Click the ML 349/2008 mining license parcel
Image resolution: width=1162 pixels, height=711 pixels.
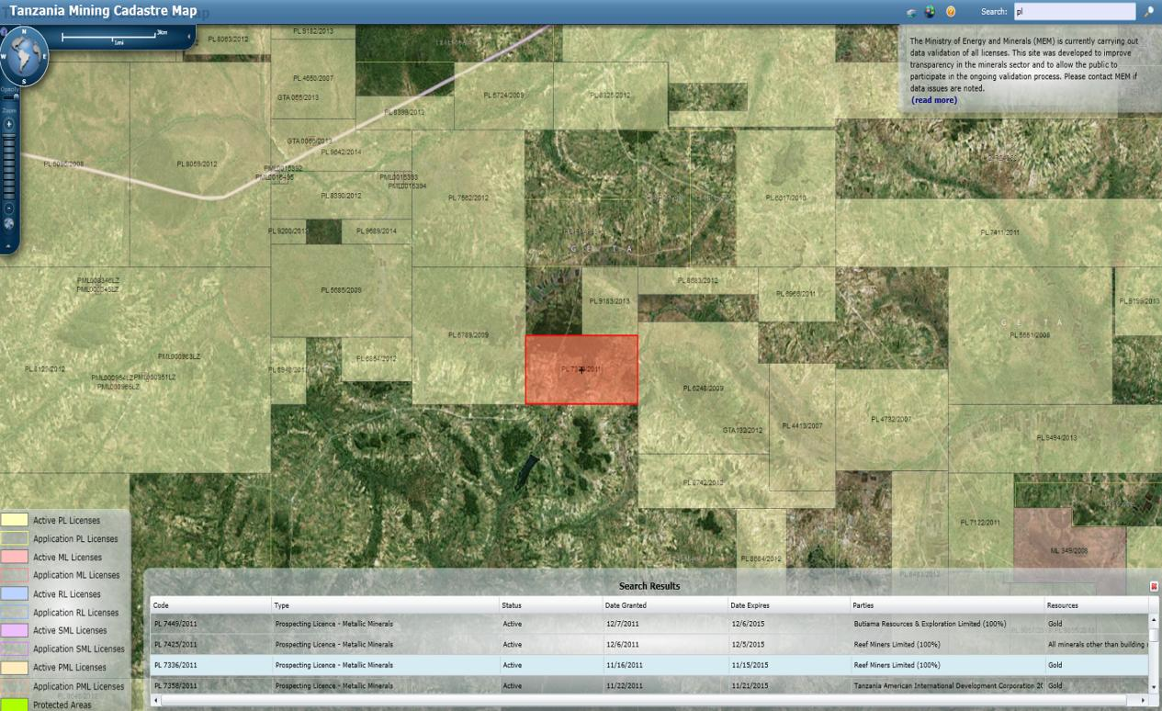[1068, 551]
